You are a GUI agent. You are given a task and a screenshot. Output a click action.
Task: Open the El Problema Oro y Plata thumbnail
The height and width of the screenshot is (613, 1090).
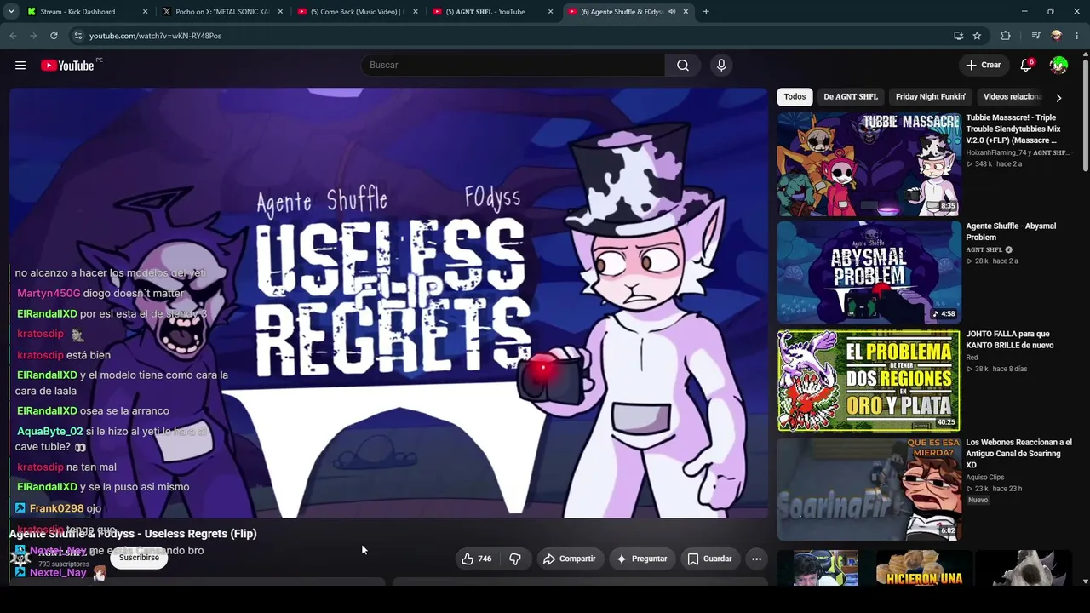pos(869,381)
